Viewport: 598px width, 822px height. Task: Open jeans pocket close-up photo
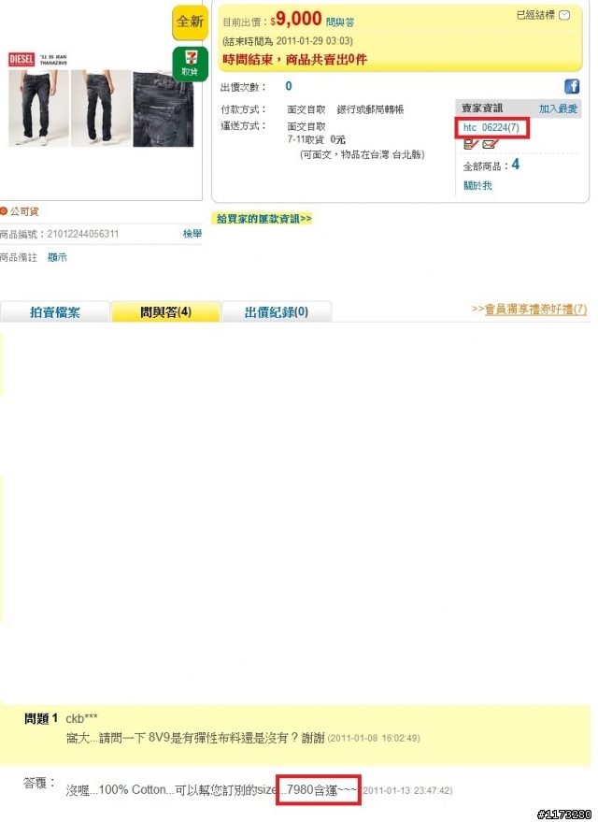[163, 109]
